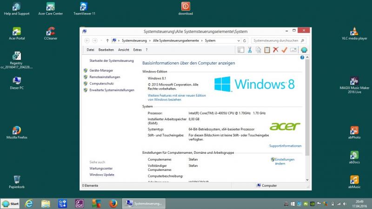Open Internet Explorer from the taskbar

(29, 203)
